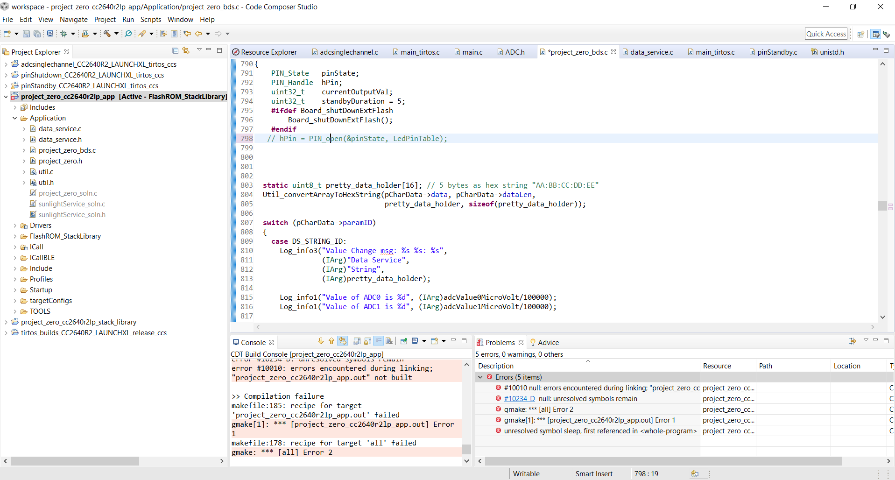Viewport: 895px width, 480px height.
Task: Toggle Scroll Lock in Console toolbar
Action: pyautogui.click(x=368, y=341)
